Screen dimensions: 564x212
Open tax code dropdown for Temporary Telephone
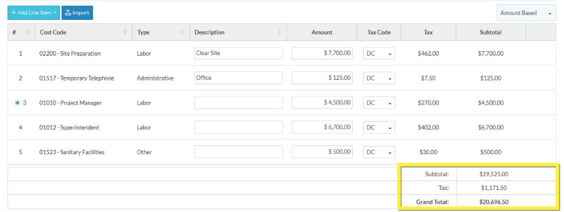(379, 78)
